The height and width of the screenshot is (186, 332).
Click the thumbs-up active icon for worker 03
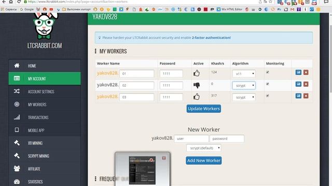tap(196, 97)
